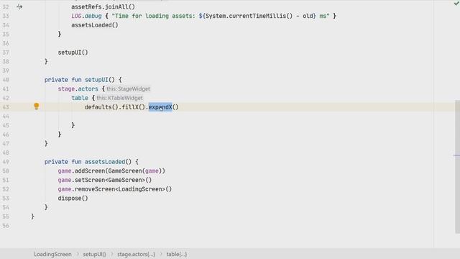This screenshot has height=259, width=460.
Task: Click LOG.debug statement on line 33
Action: (203, 16)
